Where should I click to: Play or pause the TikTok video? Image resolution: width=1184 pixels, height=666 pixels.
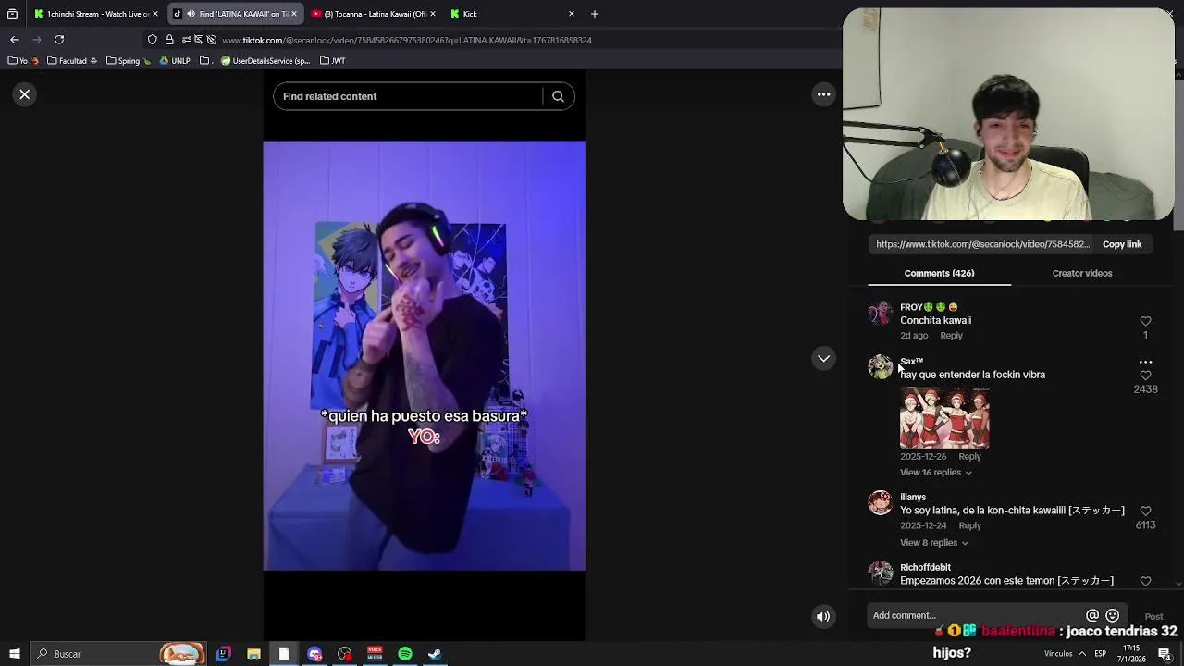click(x=424, y=356)
